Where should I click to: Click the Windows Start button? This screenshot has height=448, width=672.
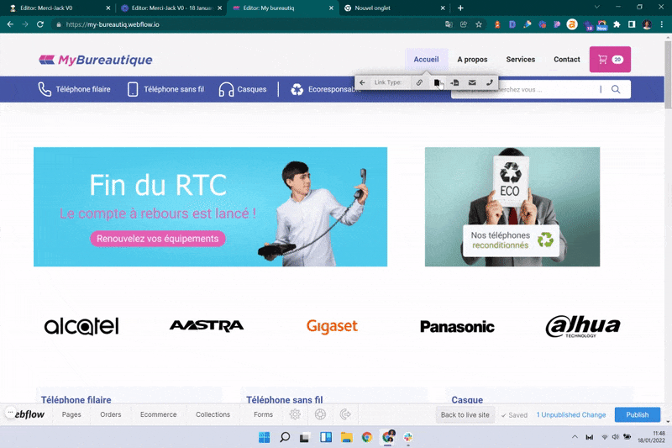pyautogui.click(x=264, y=437)
